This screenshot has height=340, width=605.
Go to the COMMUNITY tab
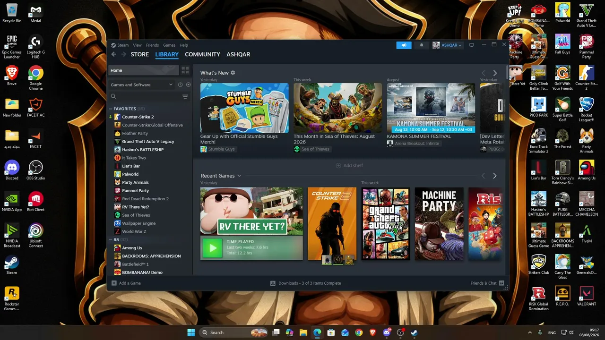pyautogui.click(x=202, y=54)
